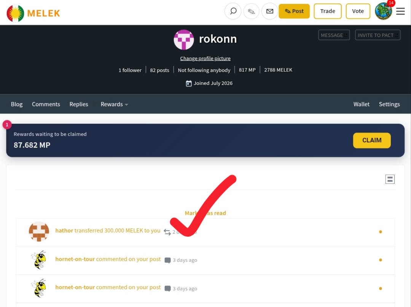411x307 pixels.
Task: Click the Joined July 2026 text
Action: [x=213, y=83]
